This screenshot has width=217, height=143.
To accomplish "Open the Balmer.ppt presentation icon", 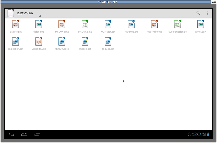I will coord(16,24).
